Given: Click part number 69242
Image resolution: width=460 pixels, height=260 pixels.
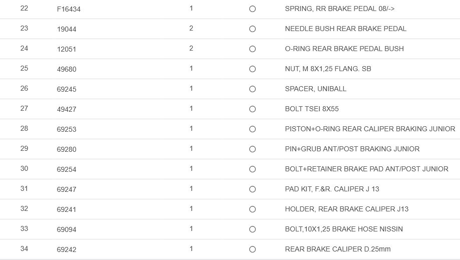Looking at the screenshot, I should click(67, 249).
